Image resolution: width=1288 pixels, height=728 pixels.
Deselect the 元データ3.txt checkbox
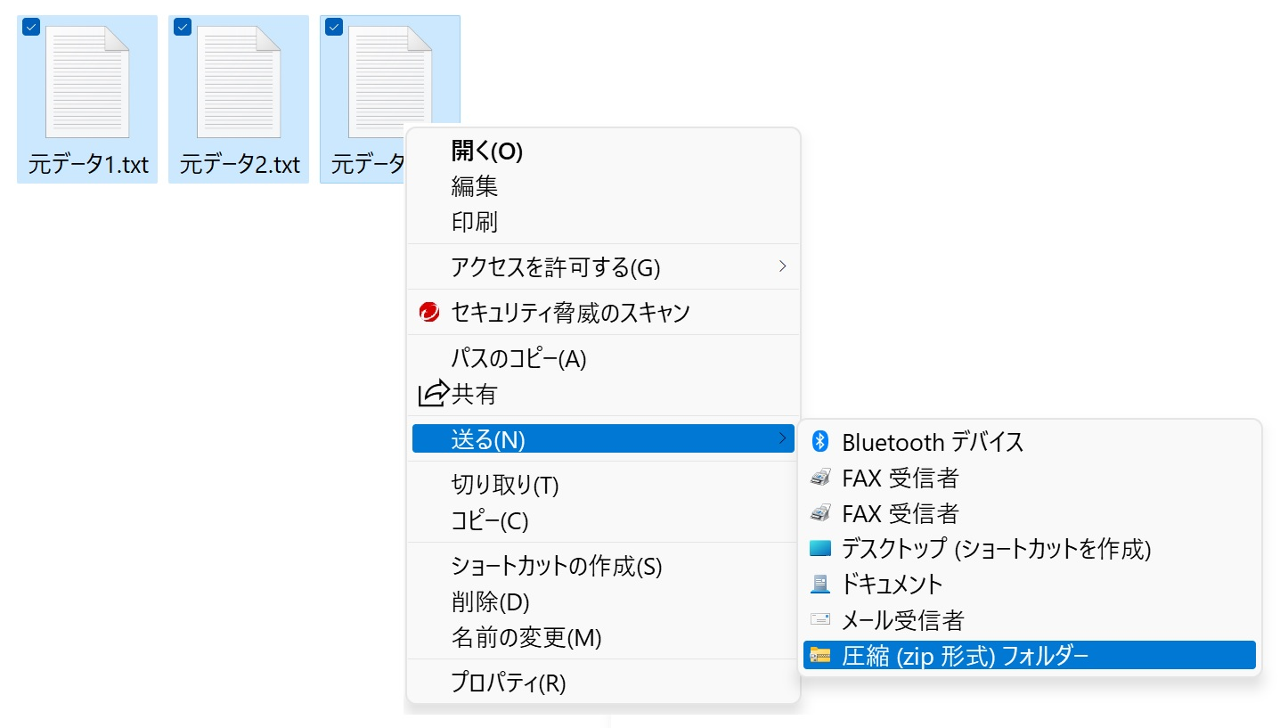[335, 27]
